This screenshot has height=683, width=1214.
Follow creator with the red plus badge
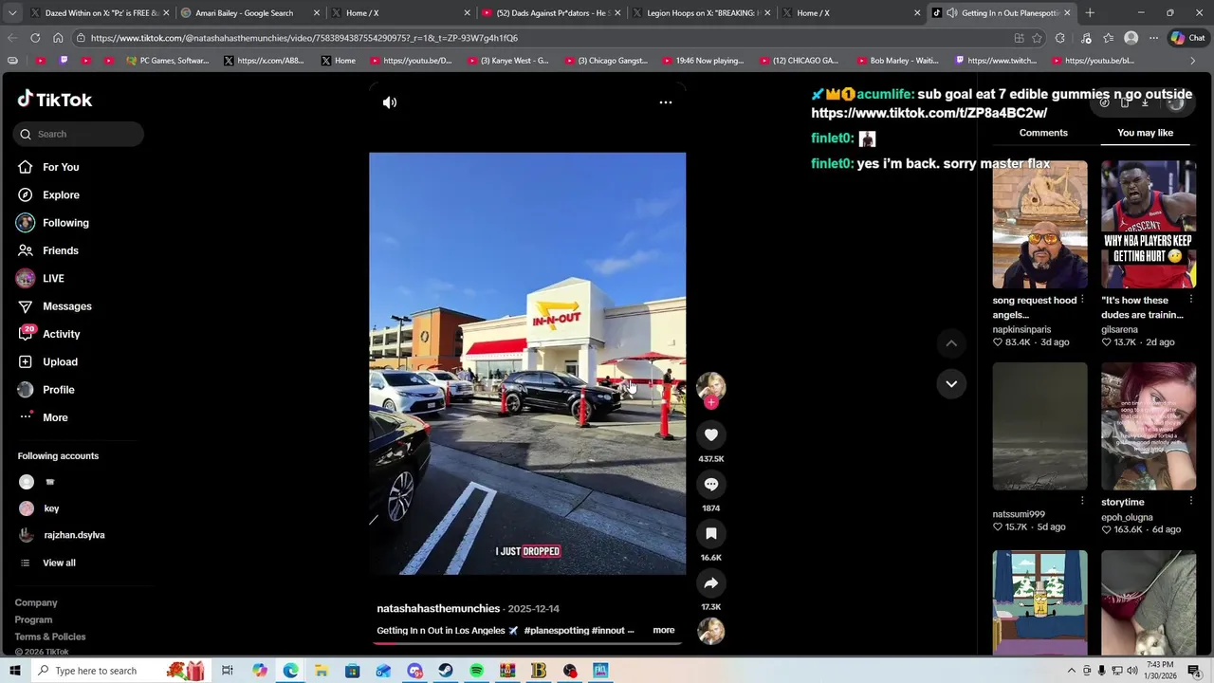click(710, 402)
